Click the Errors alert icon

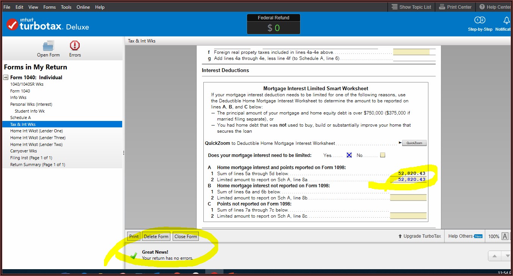pos(75,46)
